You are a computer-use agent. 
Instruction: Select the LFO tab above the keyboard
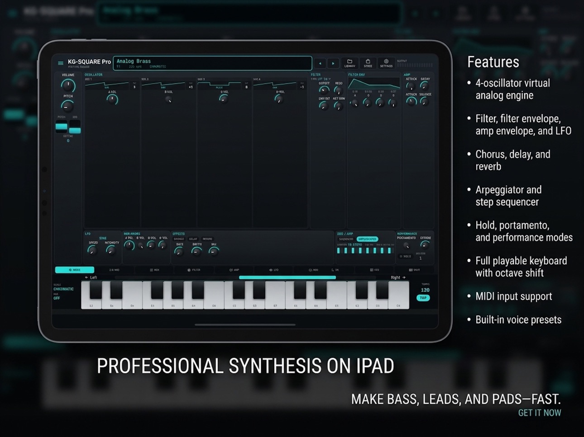[x=273, y=270]
